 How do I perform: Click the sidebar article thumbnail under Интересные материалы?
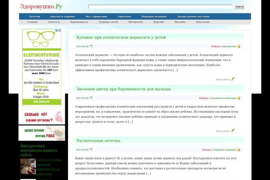[28, 166]
